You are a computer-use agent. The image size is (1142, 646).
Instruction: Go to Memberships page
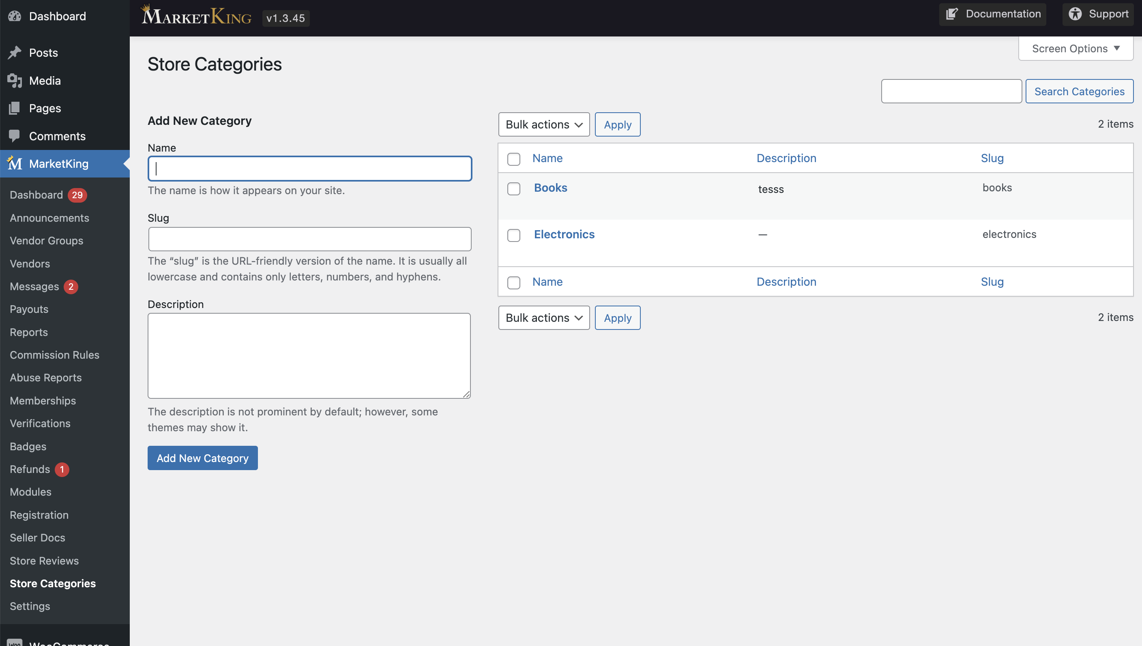pyautogui.click(x=43, y=401)
